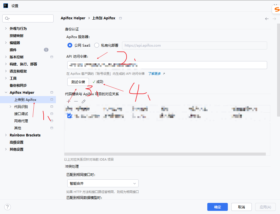Expand the 工具 tree node

pyautogui.click(x=6, y=78)
